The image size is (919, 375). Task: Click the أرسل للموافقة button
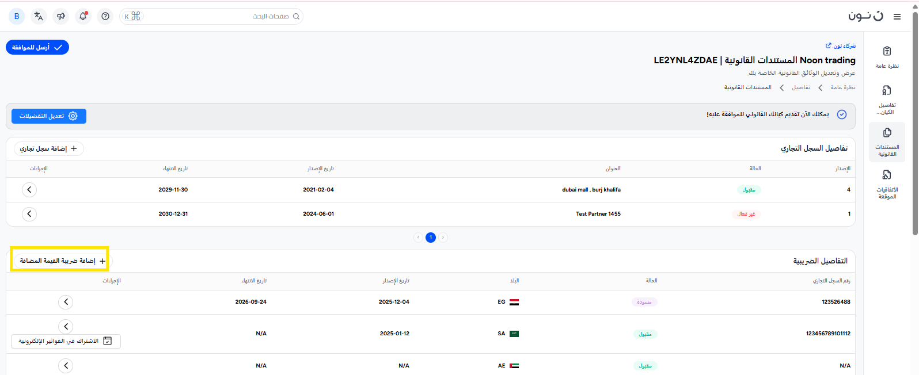(x=37, y=47)
